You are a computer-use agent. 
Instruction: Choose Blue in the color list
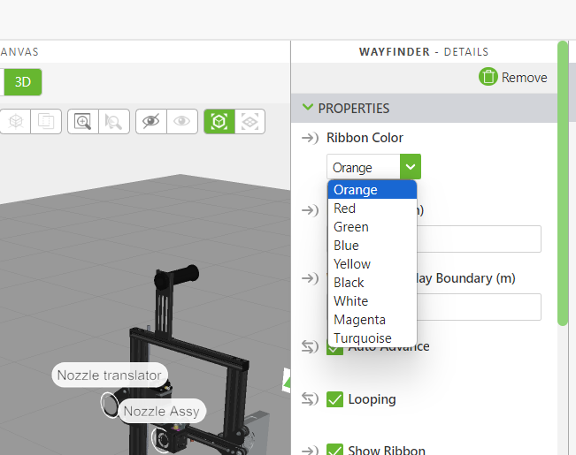click(x=372, y=245)
